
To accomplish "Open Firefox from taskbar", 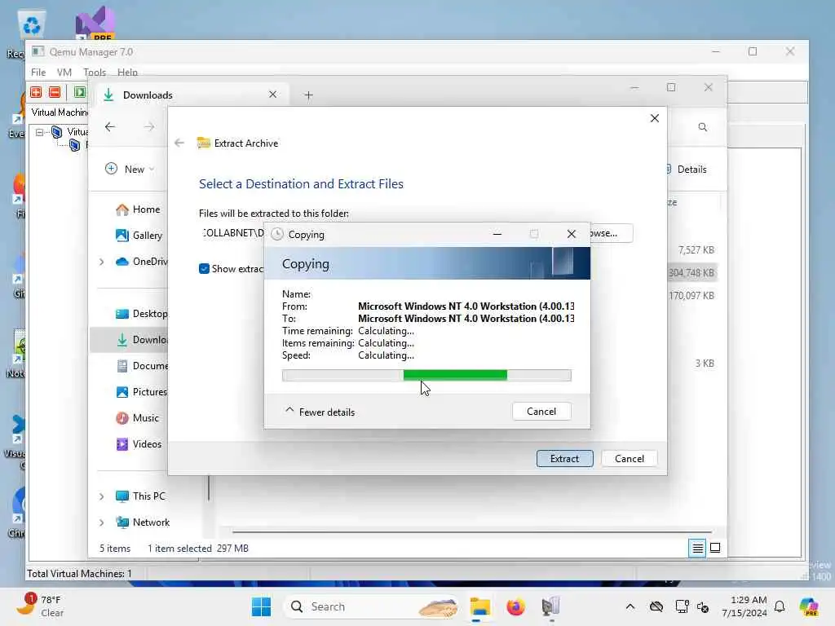I will (x=515, y=606).
